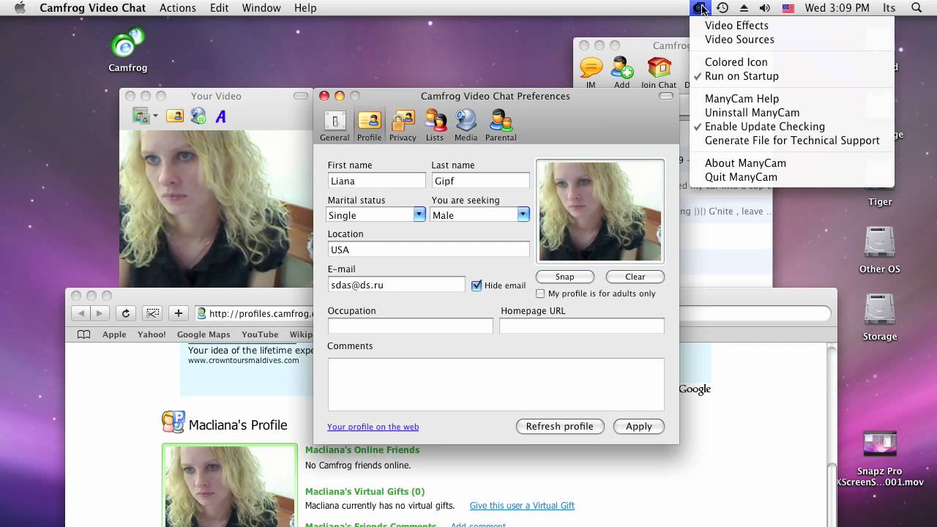
Task: Select Video Effects from ManyCam menu
Action: (x=736, y=26)
